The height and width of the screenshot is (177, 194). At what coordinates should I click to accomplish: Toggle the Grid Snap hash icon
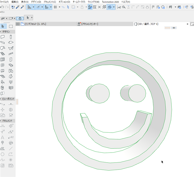tap(55, 7)
